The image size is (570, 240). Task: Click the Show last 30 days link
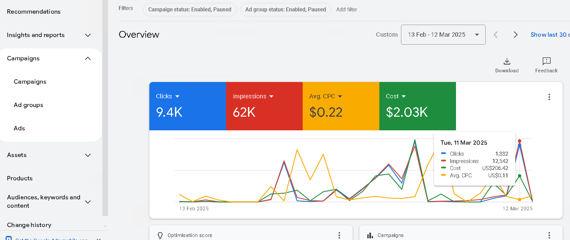[x=550, y=35]
